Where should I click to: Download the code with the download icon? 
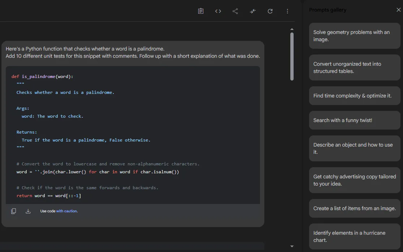tap(28, 211)
